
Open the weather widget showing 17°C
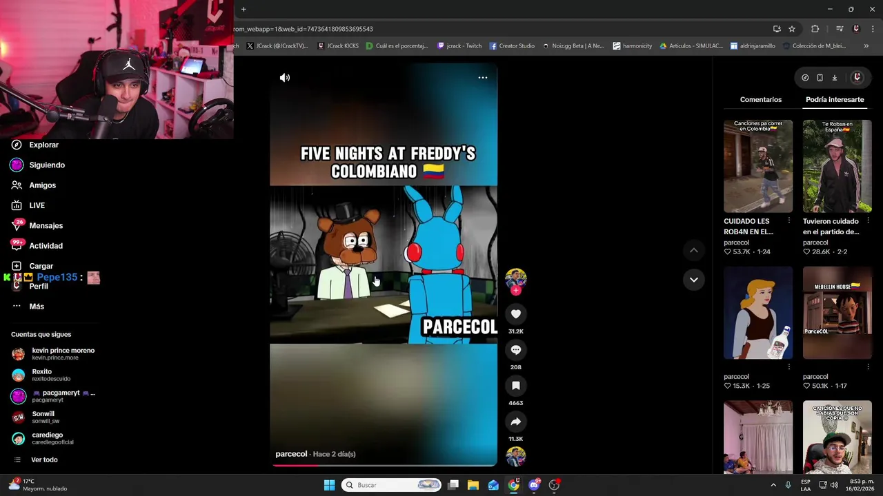point(38,485)
